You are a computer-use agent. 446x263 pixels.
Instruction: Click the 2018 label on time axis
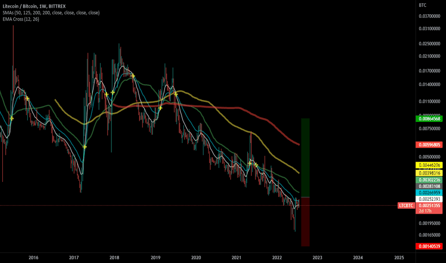click(x=114, y=258)
